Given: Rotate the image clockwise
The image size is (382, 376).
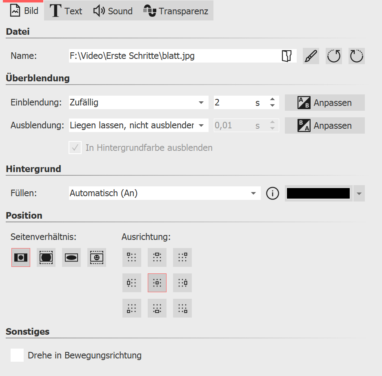Looking at the screenshot, I should (356, 56).
